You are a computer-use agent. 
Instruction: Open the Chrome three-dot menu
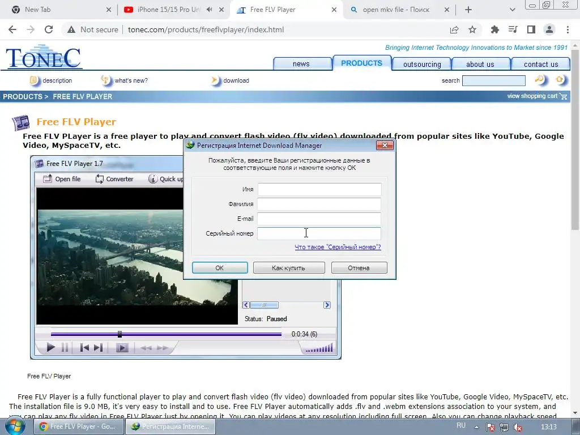(x=568, y=29)
